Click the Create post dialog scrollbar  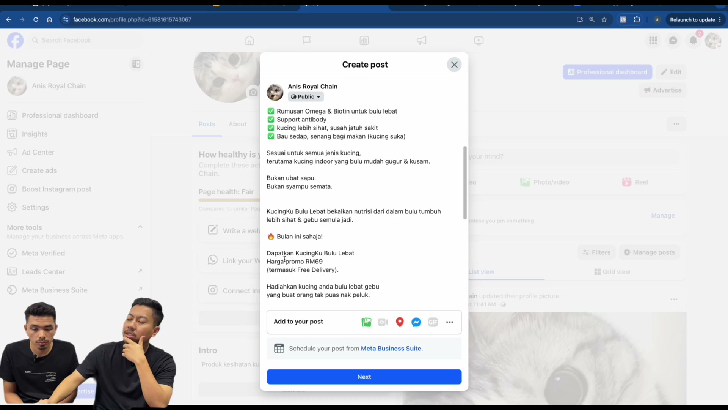pyautogui.click(x=465, y=183)
